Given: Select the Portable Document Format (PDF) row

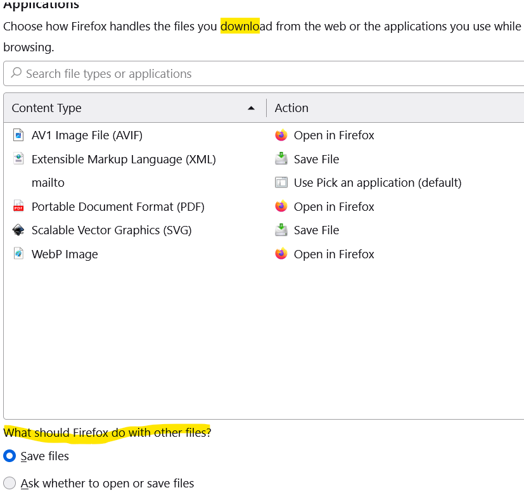Looking at the screenshot, I should point(264,206).
